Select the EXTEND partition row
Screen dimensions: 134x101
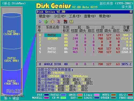[84, 39]
